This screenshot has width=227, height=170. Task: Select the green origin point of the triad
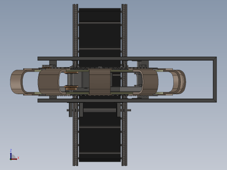tap(10, 159)
